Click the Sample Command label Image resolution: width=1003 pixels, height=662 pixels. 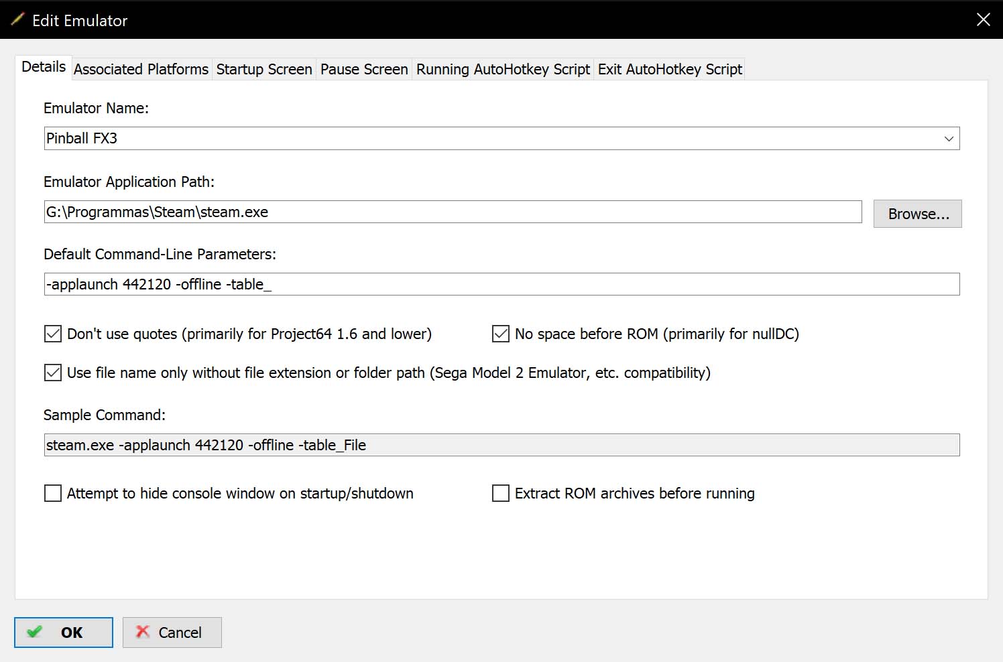pyautogui.click(x=104, y=415)
